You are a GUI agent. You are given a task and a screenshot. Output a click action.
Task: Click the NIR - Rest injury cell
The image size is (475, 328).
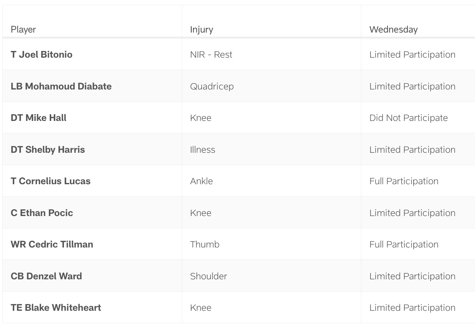click(x=211, y=55)
